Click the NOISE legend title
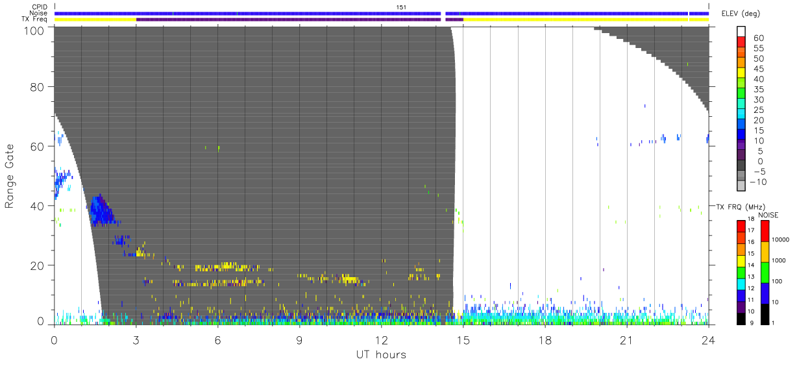Viewport: 797px width, 368px height. point(768,215)
